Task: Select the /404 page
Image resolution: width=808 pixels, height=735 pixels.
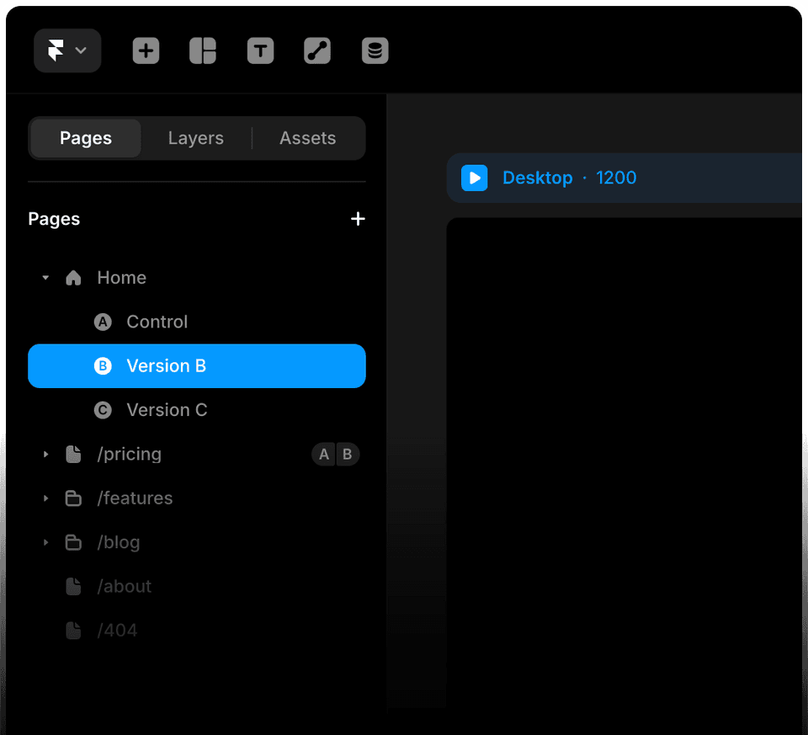Action: pyautogui.click(x=118, y=630)
